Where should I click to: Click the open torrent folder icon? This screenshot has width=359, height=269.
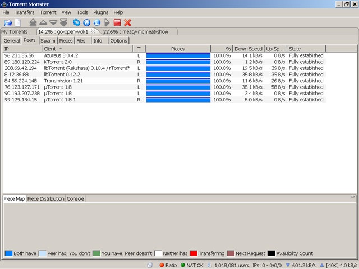point(8,22)
